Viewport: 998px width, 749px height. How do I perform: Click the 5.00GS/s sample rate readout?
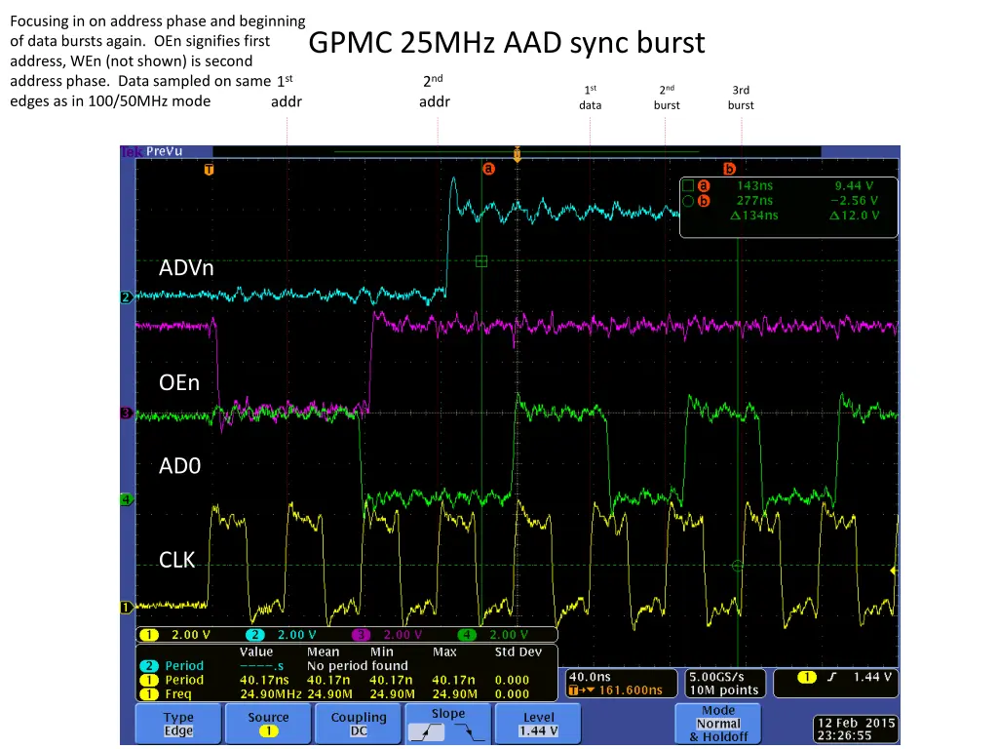[716, 677]
